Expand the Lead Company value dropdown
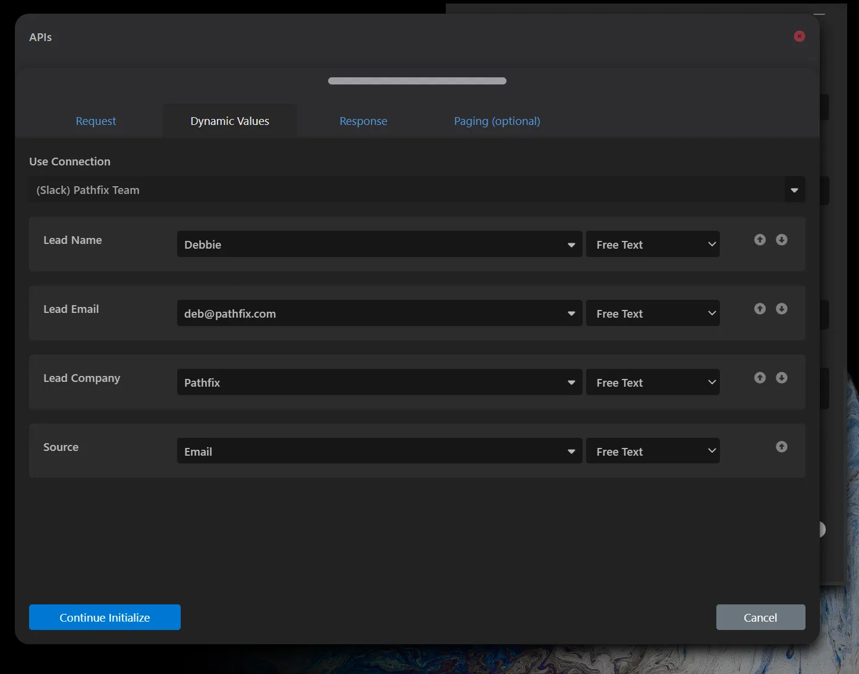This screenshot has width=859, height=674. 571,383
